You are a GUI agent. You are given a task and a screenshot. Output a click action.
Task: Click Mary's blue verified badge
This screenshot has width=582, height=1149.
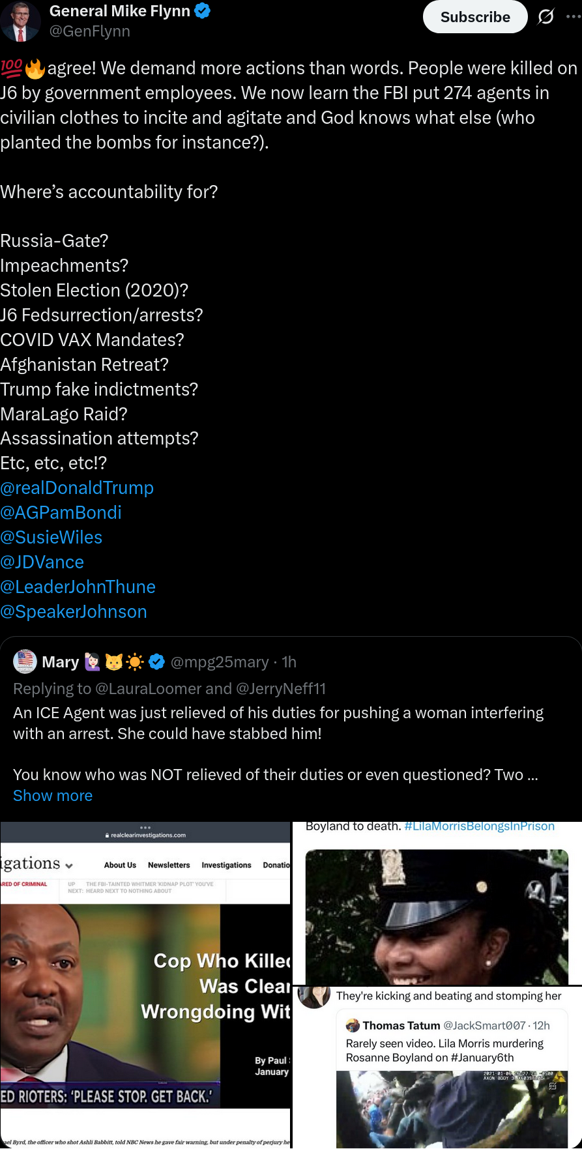point(156,662)
